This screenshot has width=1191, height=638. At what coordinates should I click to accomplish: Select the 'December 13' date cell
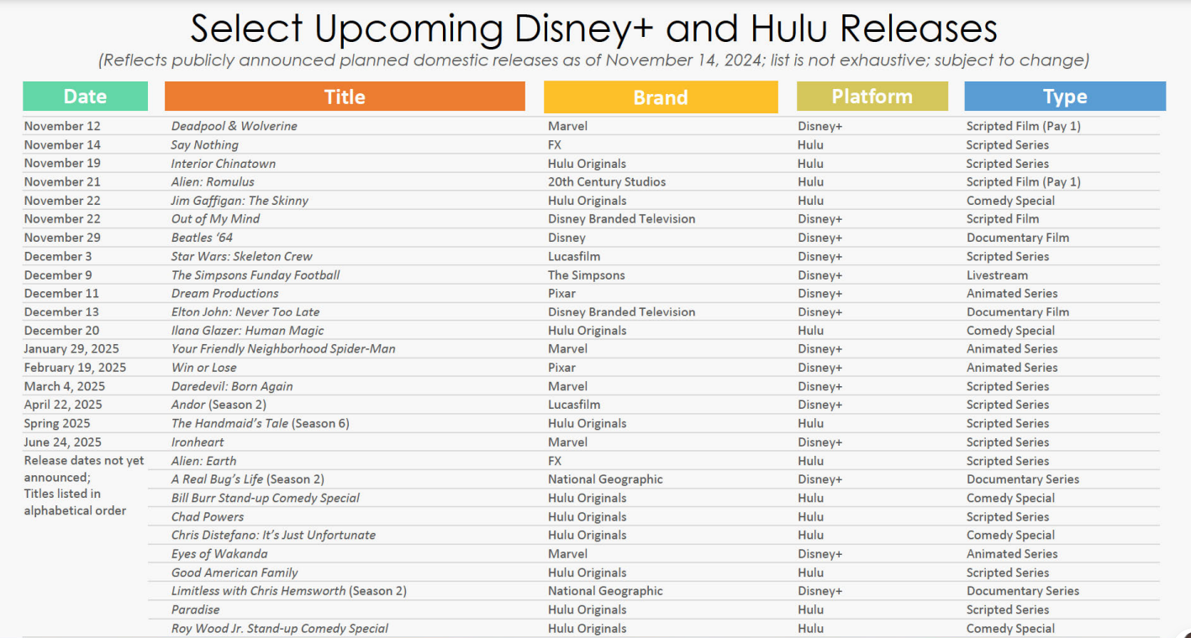click(x=61, y=311)
